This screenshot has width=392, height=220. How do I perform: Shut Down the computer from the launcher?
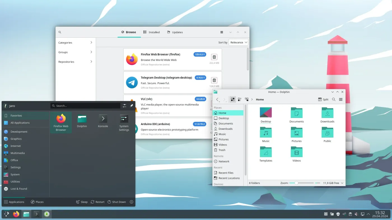[x=117, y=202]
